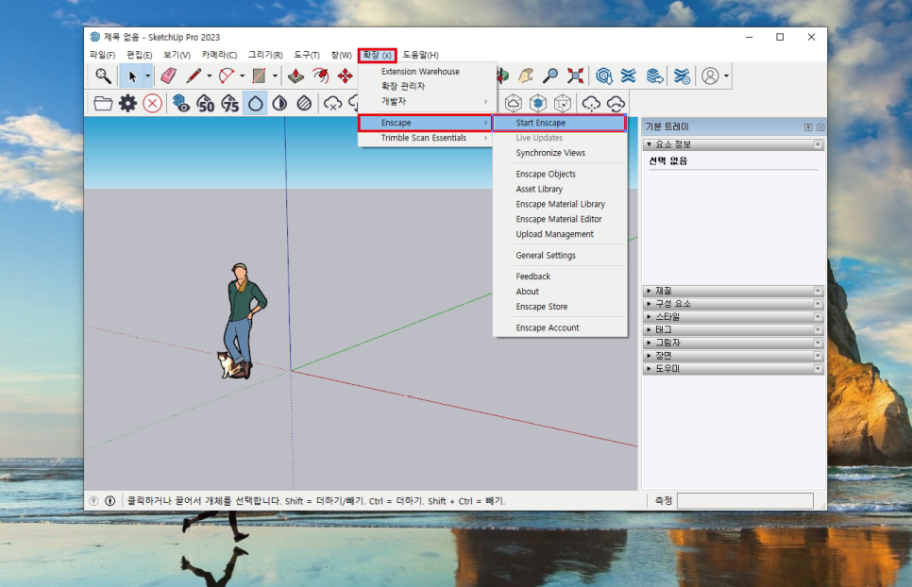
Task: Click the cube with cursor icon
Action: pyautogui.click(x=563, y=104)
